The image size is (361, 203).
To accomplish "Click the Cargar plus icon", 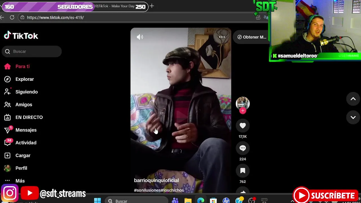I will (7, 155).
